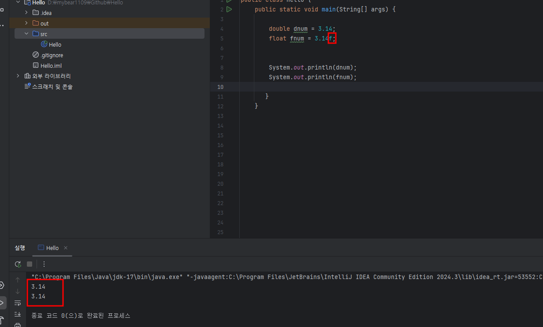Click line number 4 in the gutter
This screenshot has height=327, width=543.
(x=222, y=29)
